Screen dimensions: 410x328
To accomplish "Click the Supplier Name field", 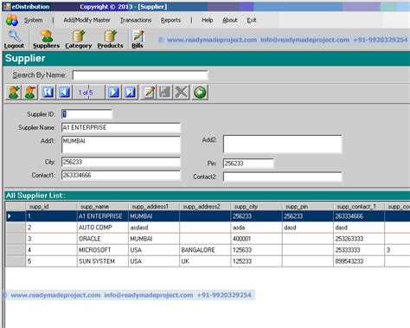I will tap(121, 127).
